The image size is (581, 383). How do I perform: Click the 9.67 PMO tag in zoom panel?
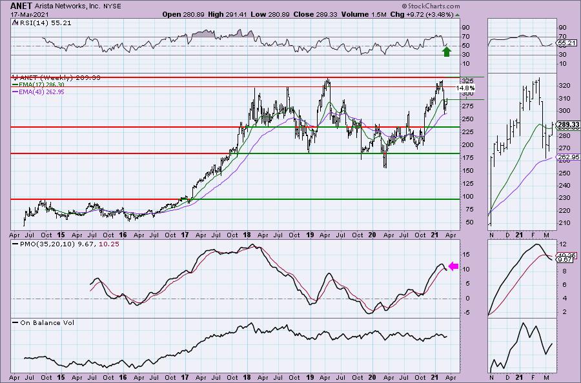pyautogui.click(x=566, y=260)
